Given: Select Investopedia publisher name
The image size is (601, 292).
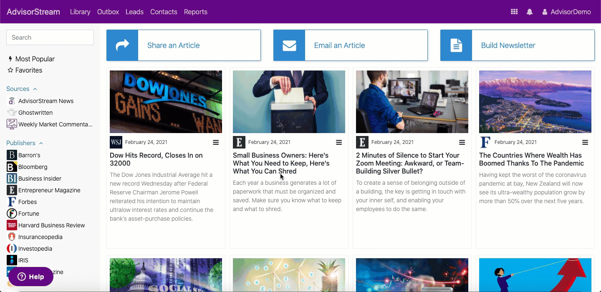Looking at the screenshot, I should click(x=35, y=249).
